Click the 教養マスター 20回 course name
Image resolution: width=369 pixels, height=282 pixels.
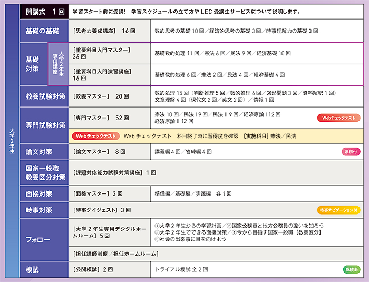coord(101,96)
